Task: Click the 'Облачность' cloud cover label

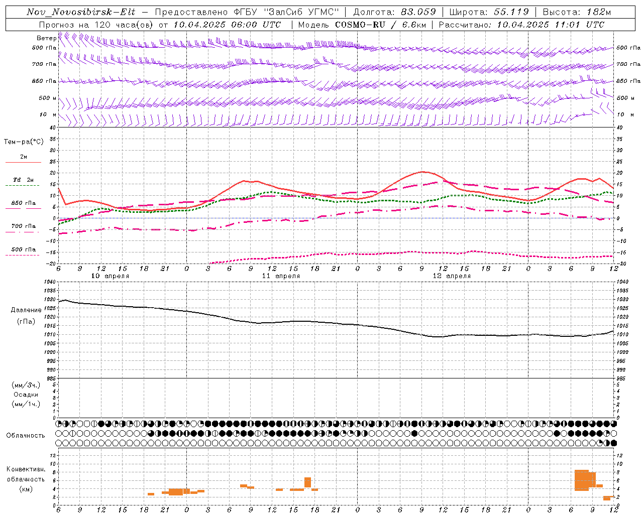Action: click(x=26, y=435)
